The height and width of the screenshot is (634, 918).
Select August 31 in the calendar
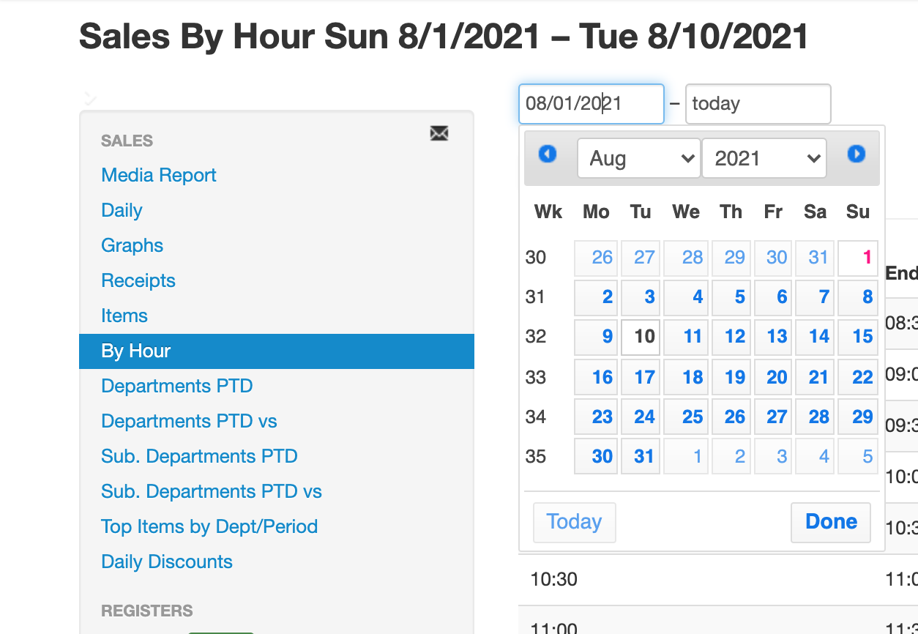(641, 456)
